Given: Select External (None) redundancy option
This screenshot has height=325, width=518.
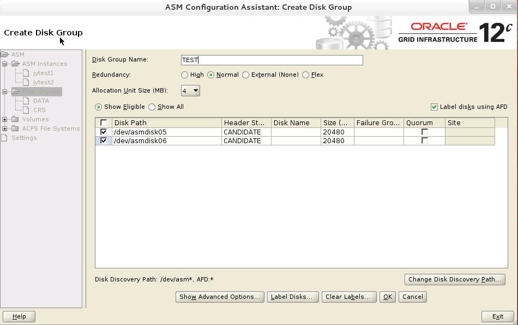Looking at the screenshot, I should pos(245,75).
